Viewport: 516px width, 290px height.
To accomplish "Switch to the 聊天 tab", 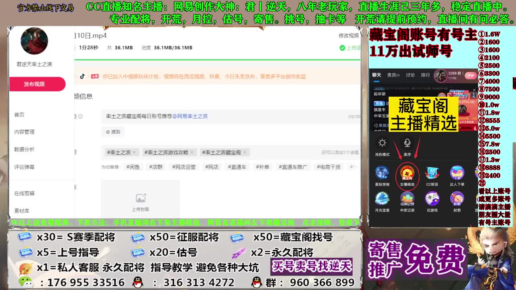I will point(377,75).
